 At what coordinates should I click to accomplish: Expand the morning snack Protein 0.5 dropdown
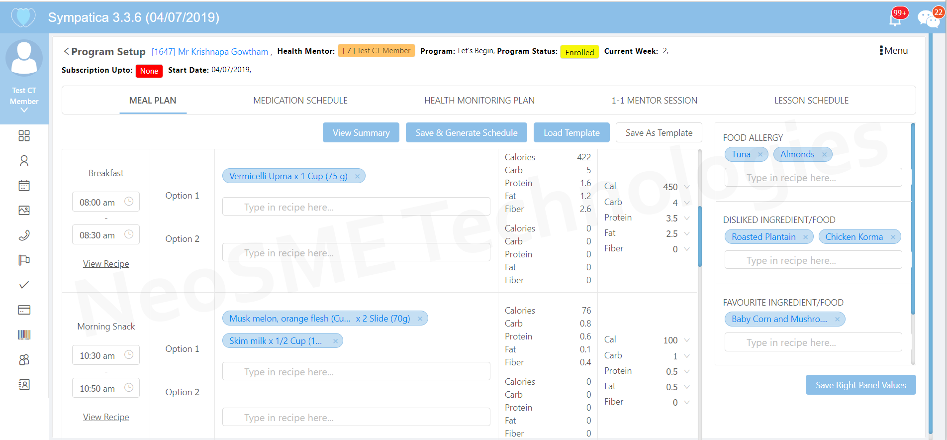coord(687,371)
